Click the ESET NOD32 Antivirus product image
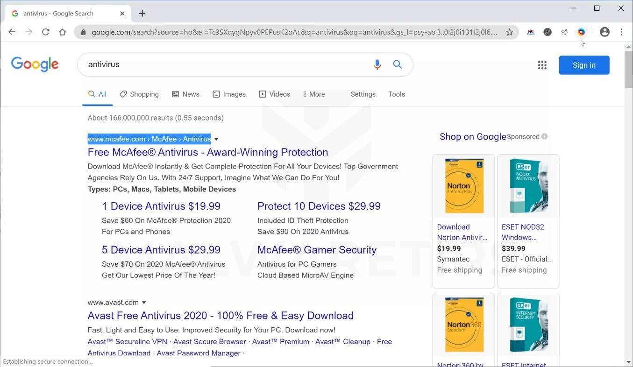 (x=528, y=186)
